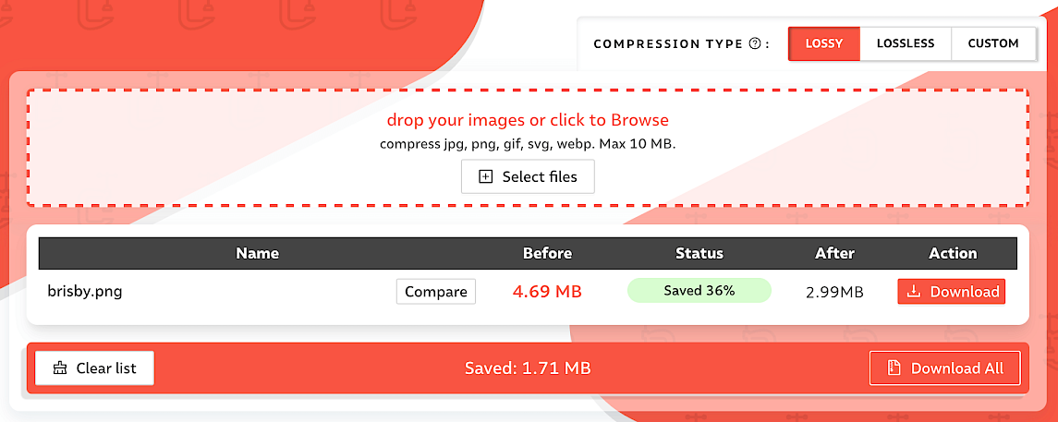Click the Before column header
Screen dimensions: 1058x422
547,253
